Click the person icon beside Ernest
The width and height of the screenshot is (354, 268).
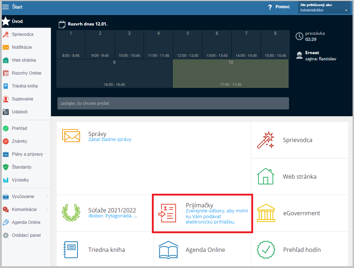click(x=299, y=56)
